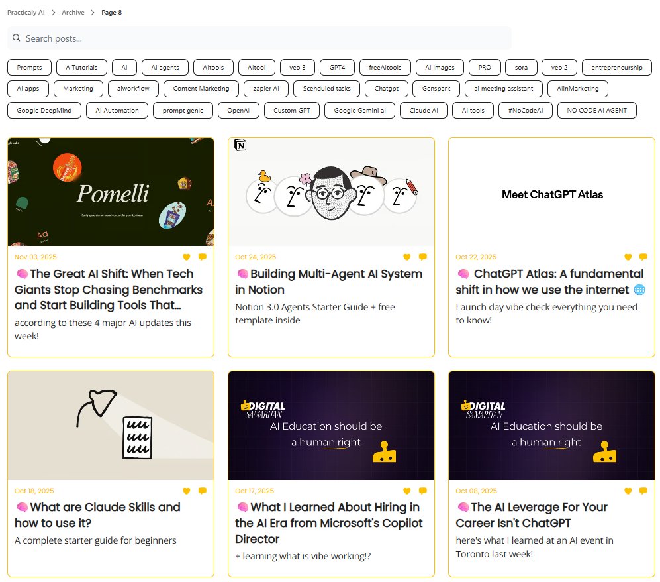Open comments on Claude Skills post
660x582 pixels.
click(203, 491)
